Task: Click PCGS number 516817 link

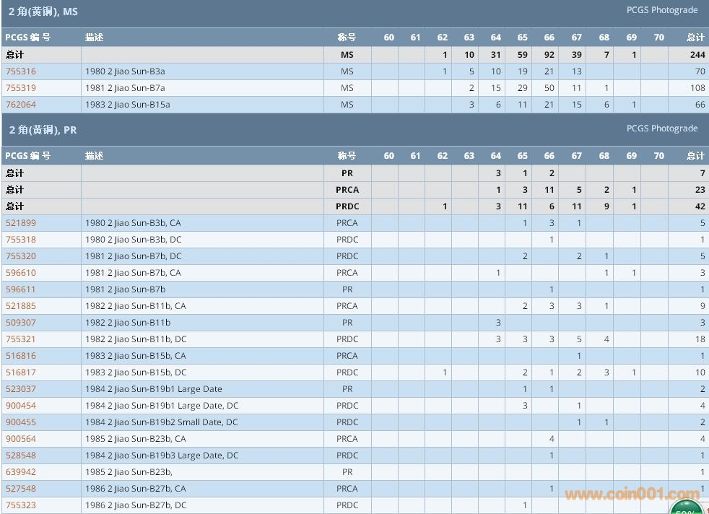Action: pyautogui.click(x=21, y=373)
